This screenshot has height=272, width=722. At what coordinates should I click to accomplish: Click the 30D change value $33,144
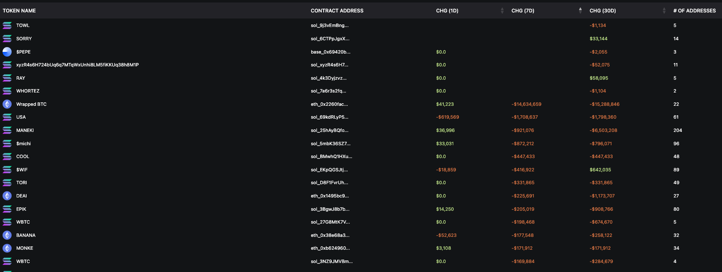tap(598, 39)
